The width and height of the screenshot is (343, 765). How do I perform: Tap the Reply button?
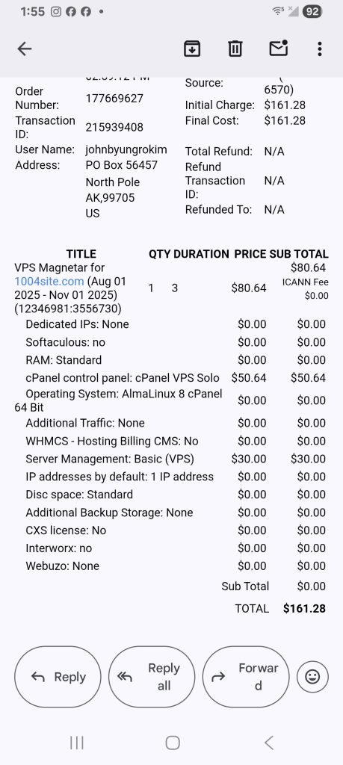tap(58, 677)
